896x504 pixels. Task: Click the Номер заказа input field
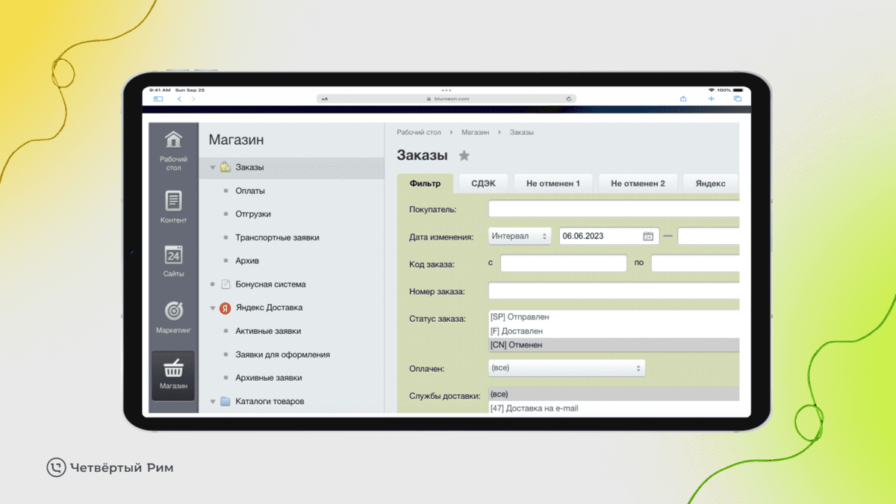click(614, 290)
